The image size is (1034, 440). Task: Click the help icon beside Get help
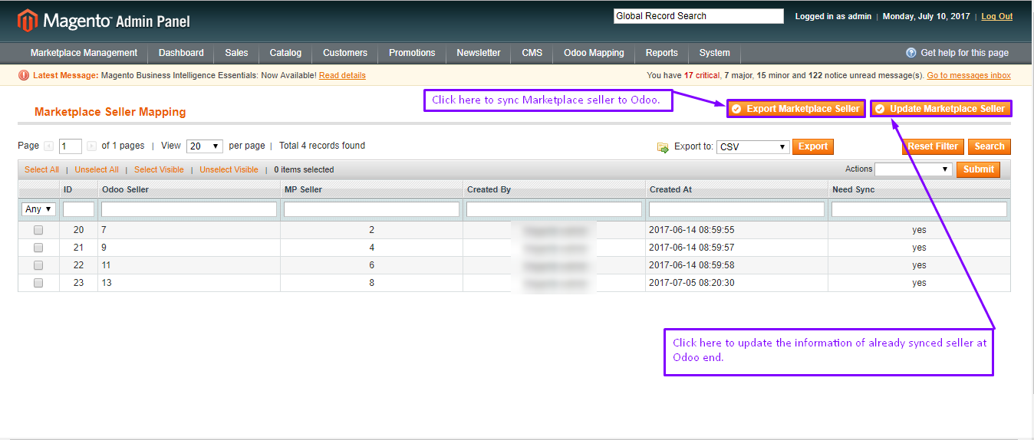(x=911, y=53)
